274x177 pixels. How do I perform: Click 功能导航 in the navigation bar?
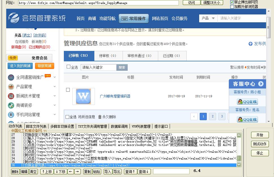tap(107, 18)
